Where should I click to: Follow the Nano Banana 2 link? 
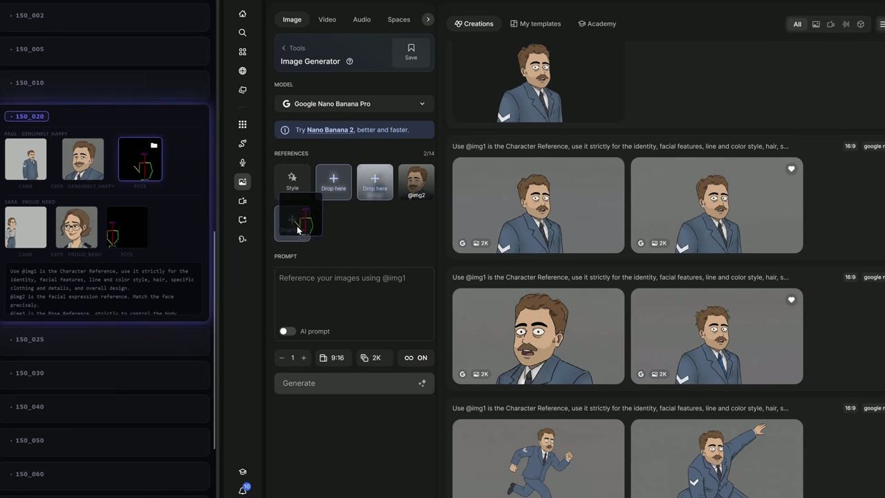coord(330,130)
